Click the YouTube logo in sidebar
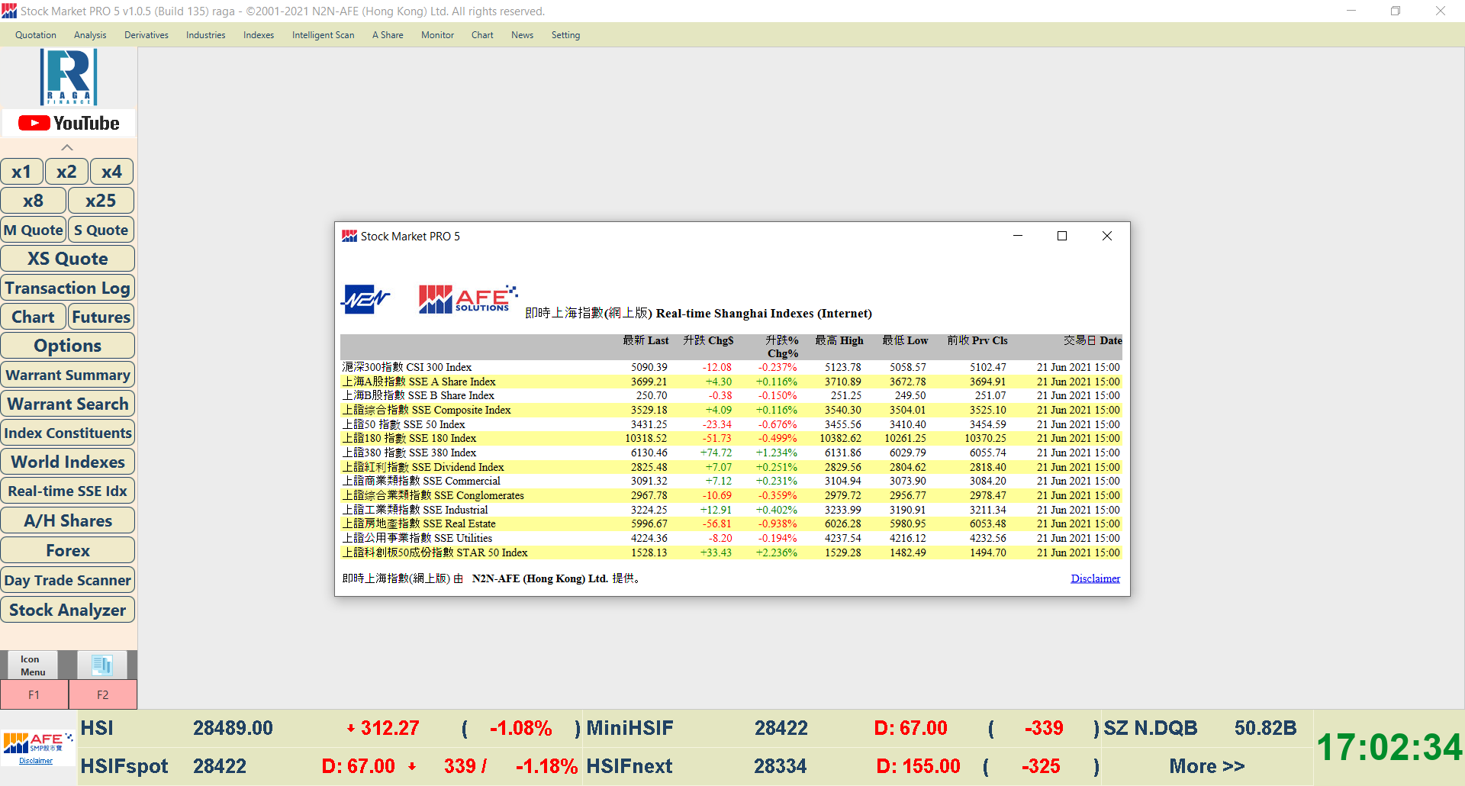 coord(69,123)
